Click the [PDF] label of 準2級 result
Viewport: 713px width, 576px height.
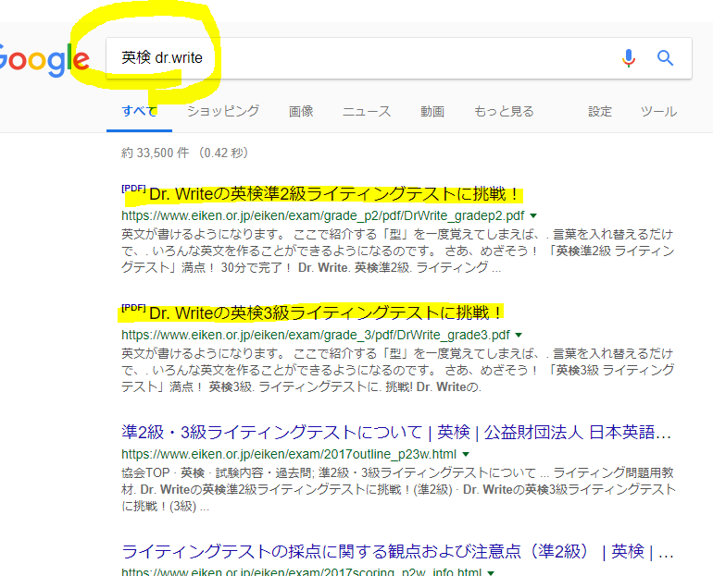tap(133, 189)
